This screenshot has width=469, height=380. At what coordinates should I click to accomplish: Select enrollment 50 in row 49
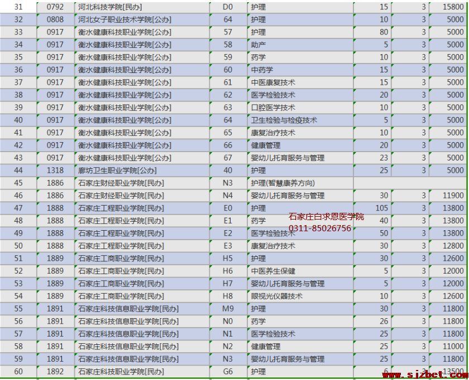(372, 233)
